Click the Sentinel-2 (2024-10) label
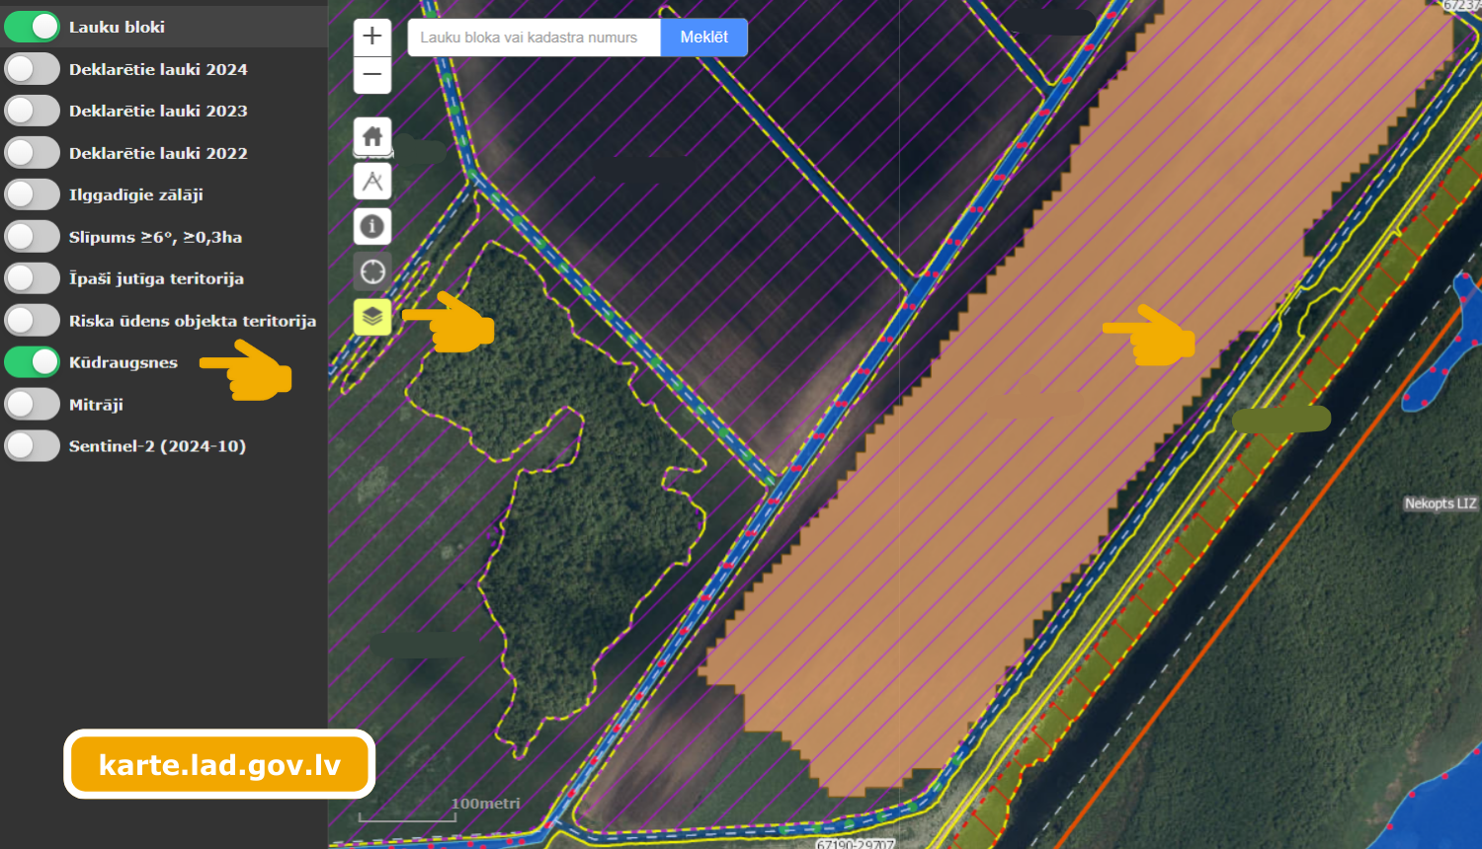1482x849 pixels. tap(157, 446)
